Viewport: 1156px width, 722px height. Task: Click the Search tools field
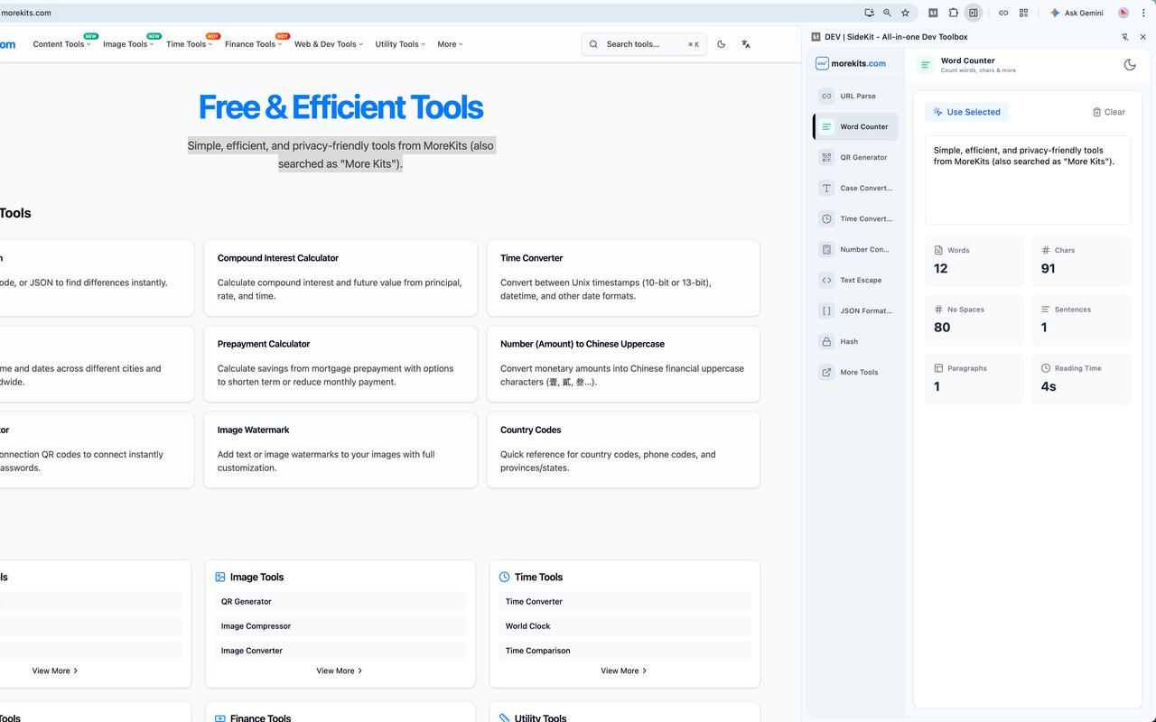pos(644,43)
